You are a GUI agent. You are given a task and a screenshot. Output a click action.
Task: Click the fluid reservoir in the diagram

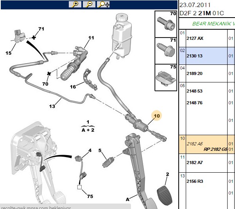(x=122, y=36)
